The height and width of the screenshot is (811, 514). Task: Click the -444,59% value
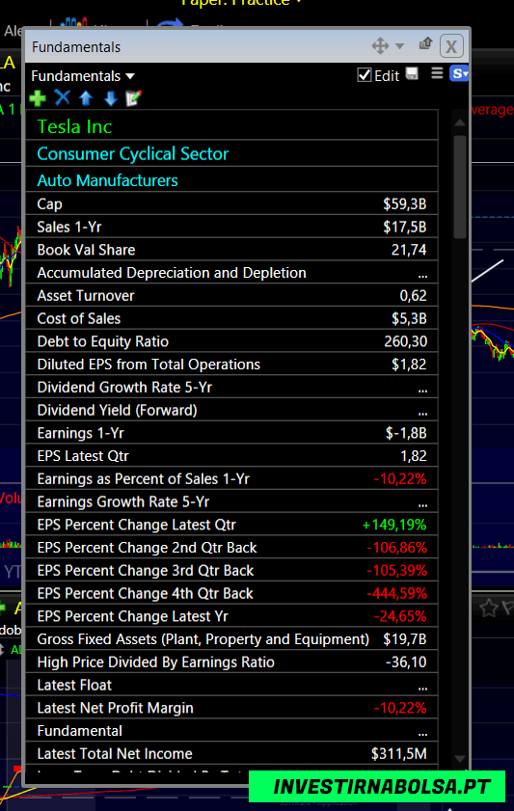click(x=396, y=593)
